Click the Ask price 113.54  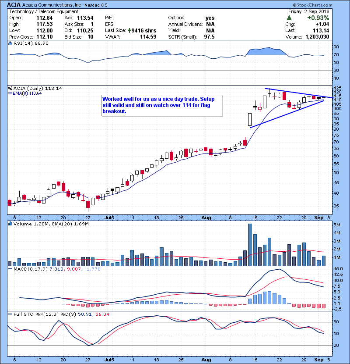pos(85,18)
